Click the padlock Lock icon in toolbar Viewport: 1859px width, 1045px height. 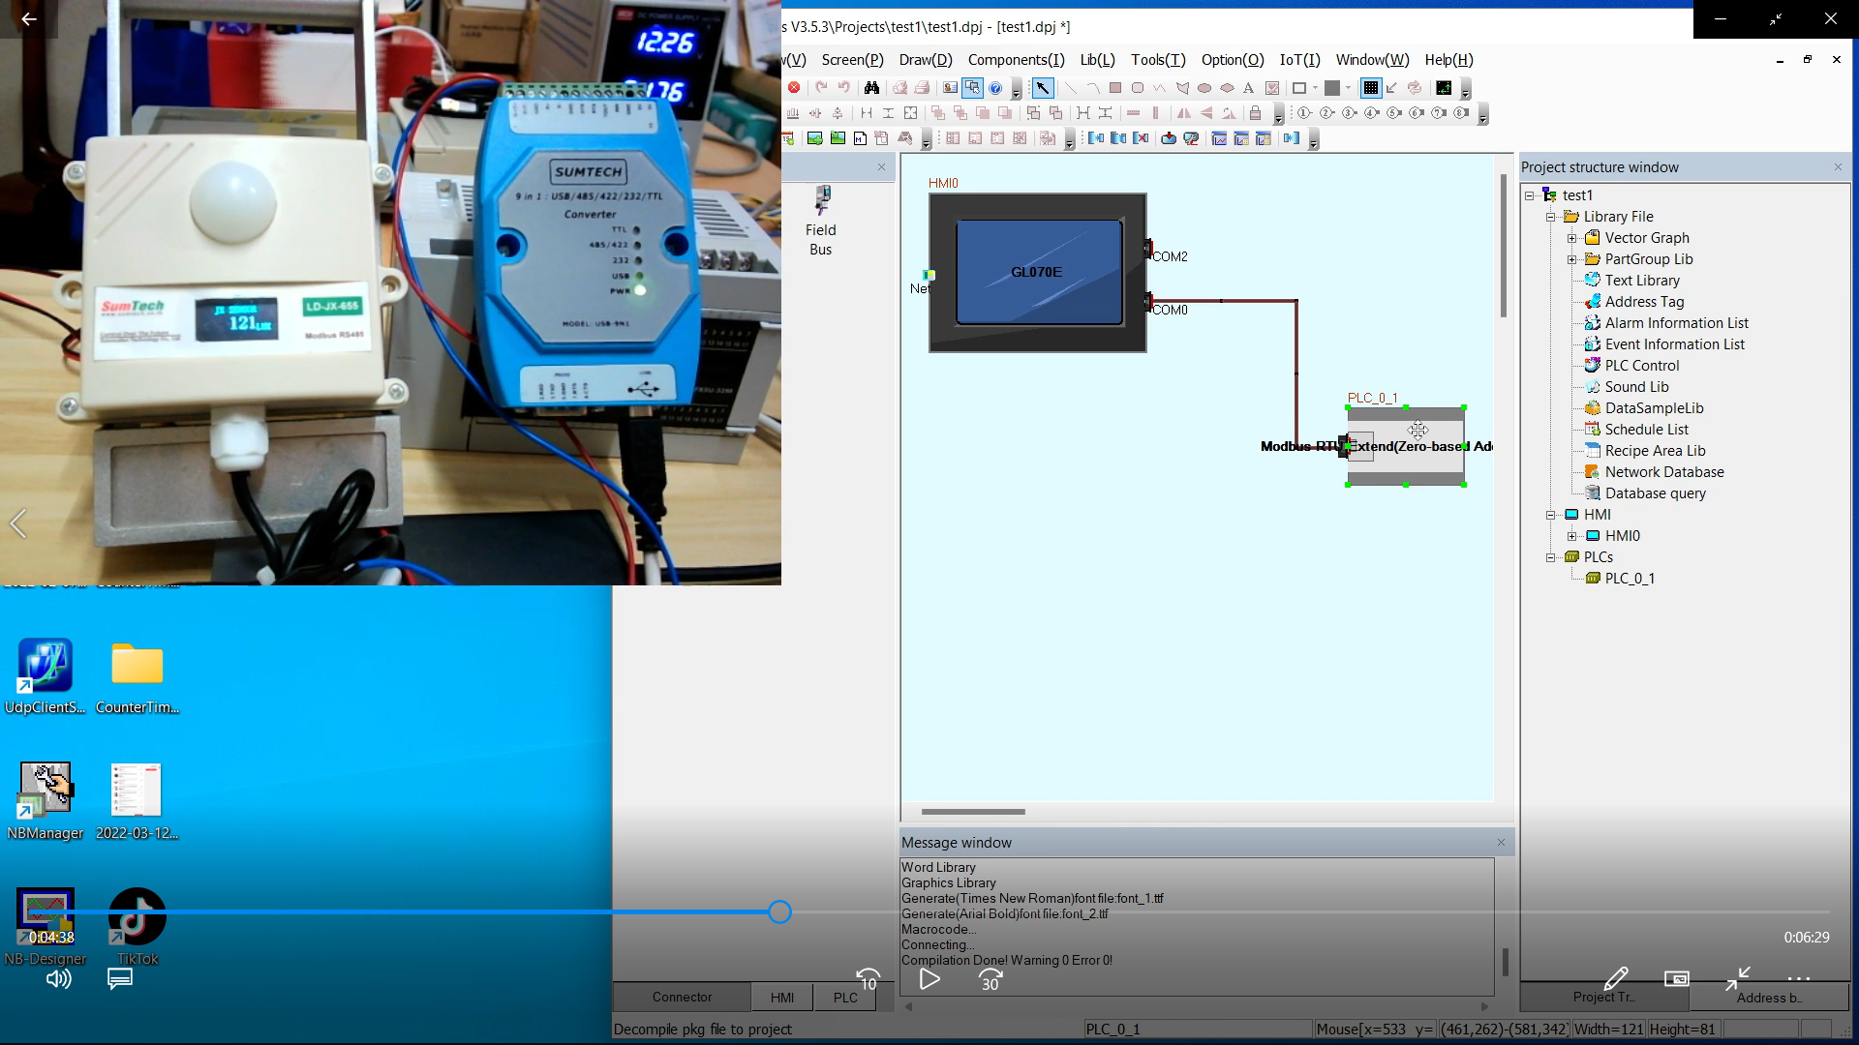tap(1255, 113)
